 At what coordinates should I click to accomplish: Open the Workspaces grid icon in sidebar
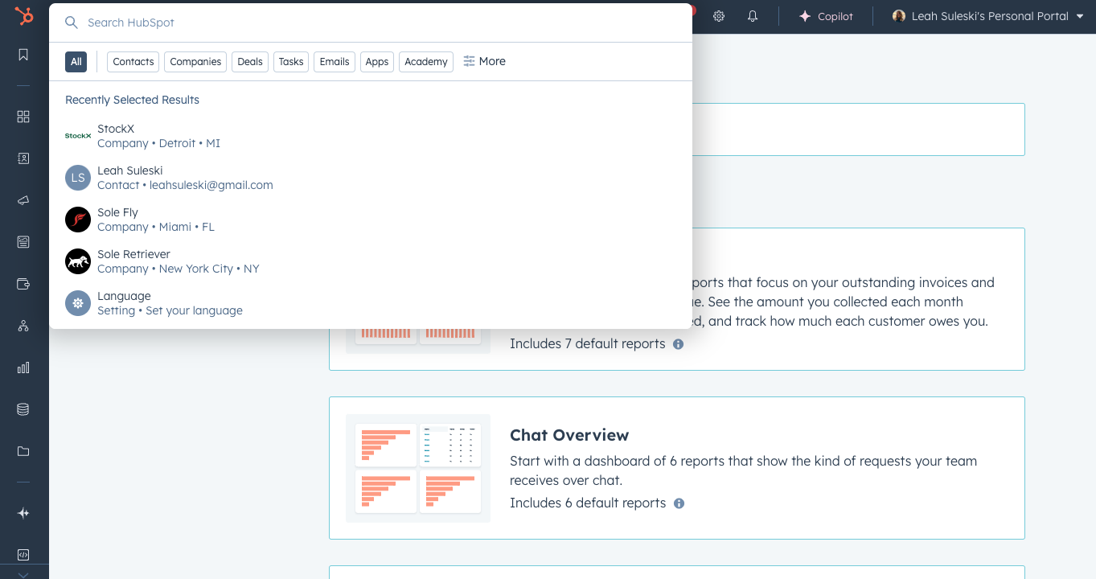tap(23, 117)
